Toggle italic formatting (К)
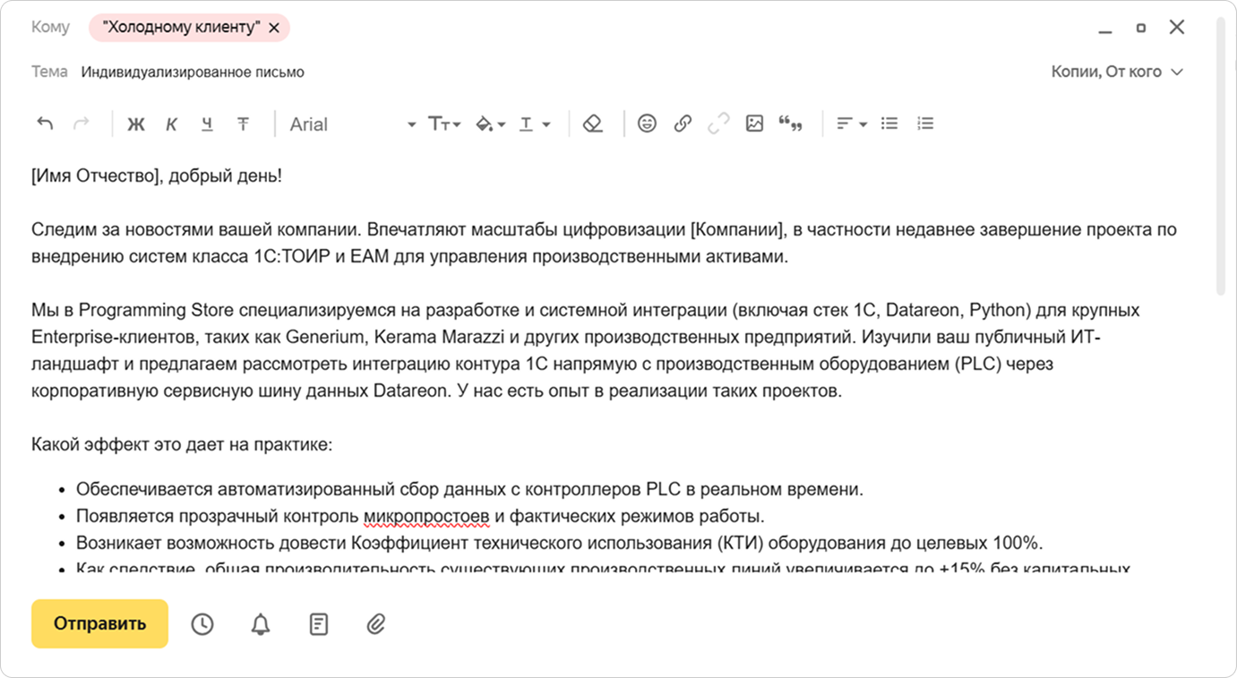Image resolution: width=1237 pixels, height=678 pixels. coord(171,124)
